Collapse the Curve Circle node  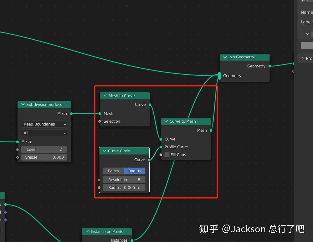coord(105,151)
